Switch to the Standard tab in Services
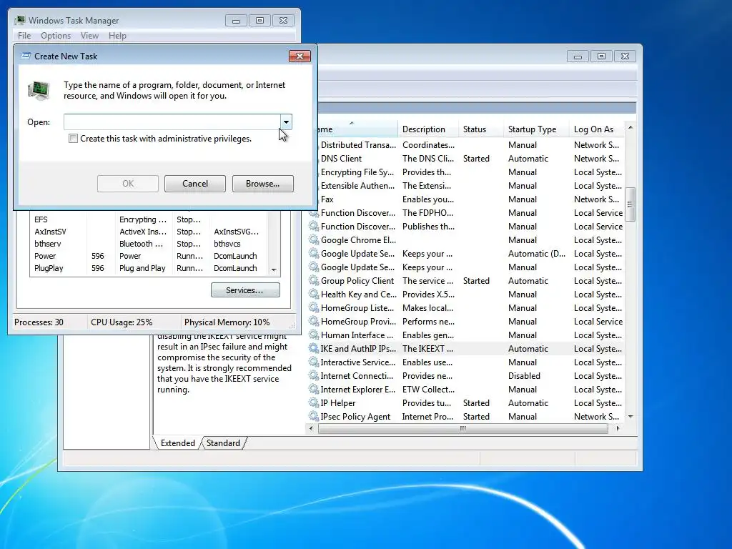 [x=223, y=443]
